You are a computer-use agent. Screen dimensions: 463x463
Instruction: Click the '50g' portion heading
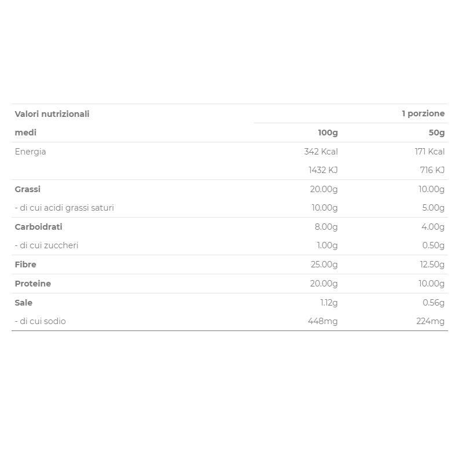coord(436,133)
